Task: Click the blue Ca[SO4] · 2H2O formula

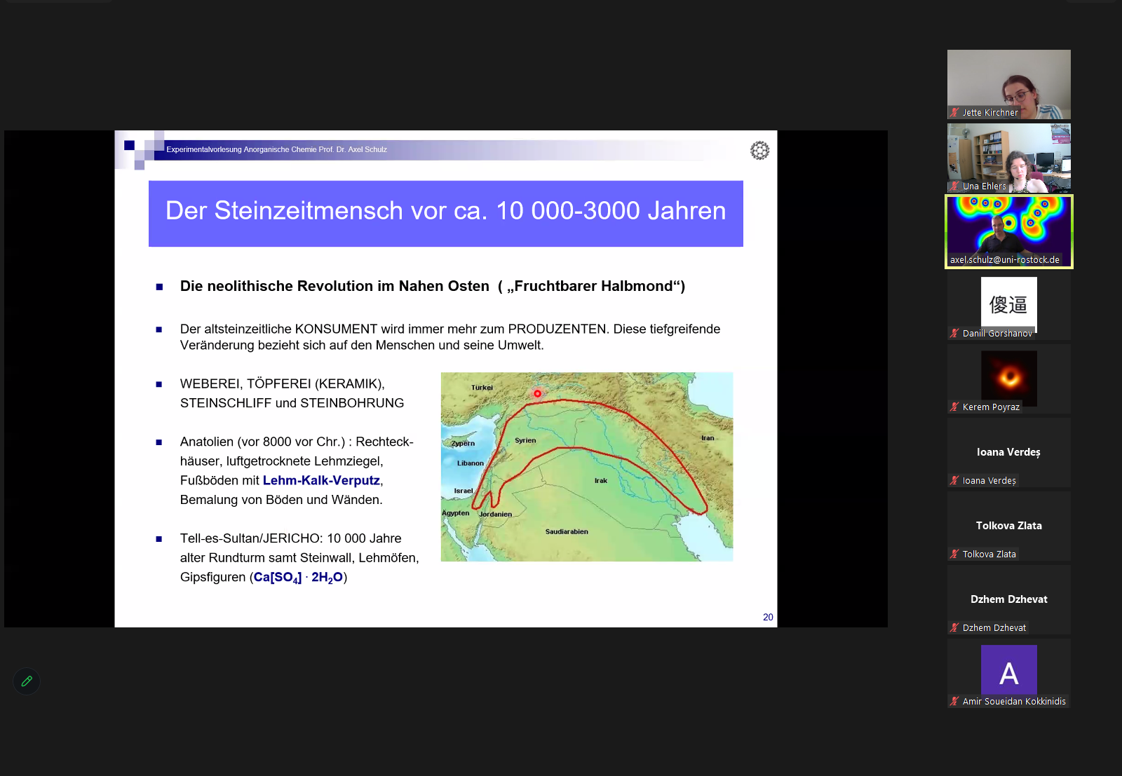Action: click(298, 578)
